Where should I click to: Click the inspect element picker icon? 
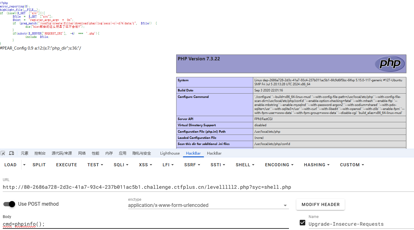tap(3, 153)
